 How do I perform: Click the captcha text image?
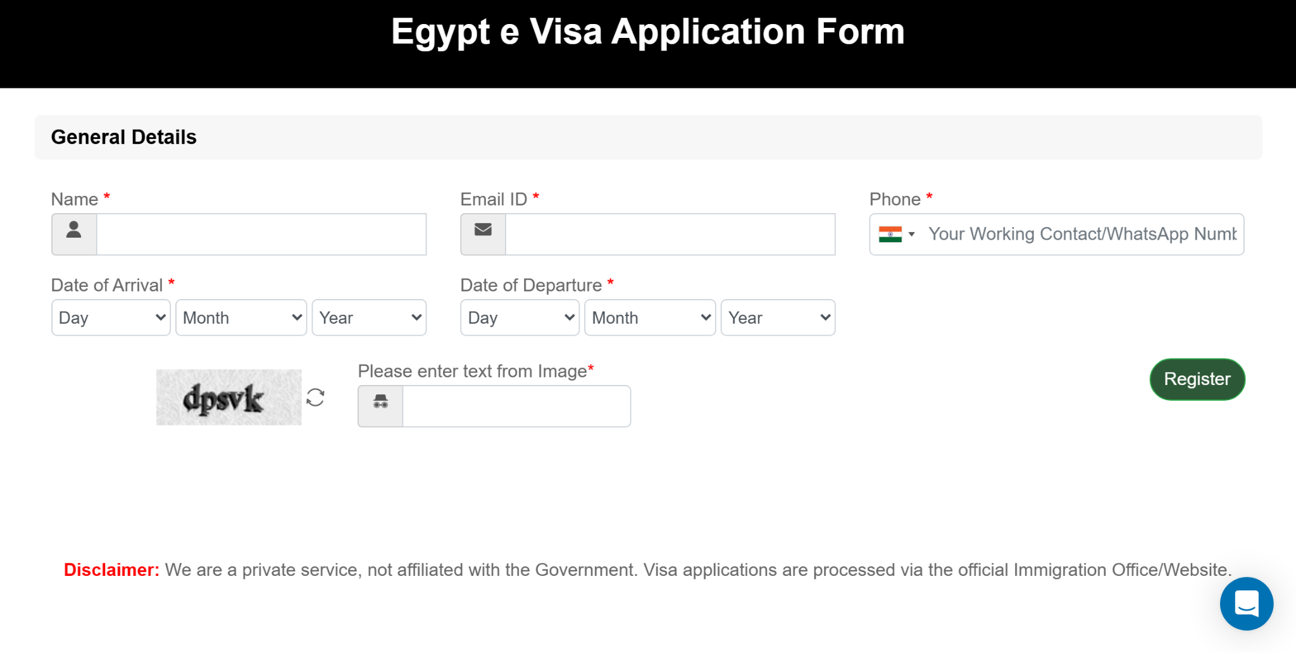pos(228,398)
